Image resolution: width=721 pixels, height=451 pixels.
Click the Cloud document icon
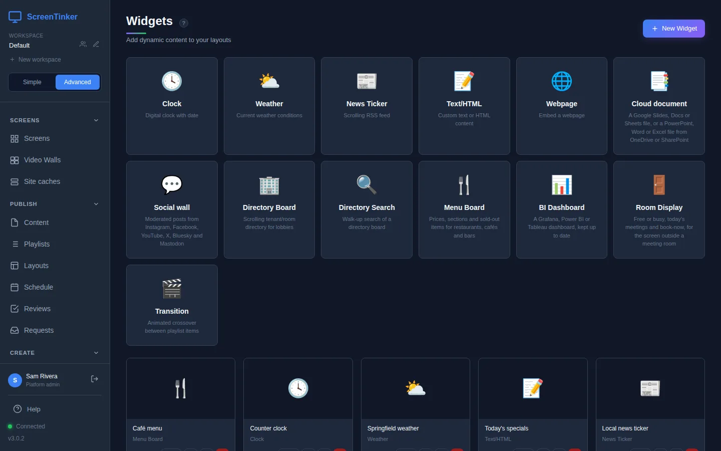(659, 81)
